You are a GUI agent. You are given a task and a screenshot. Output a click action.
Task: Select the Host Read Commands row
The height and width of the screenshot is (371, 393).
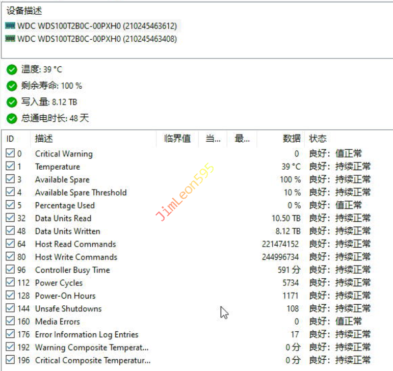(75, 244)
